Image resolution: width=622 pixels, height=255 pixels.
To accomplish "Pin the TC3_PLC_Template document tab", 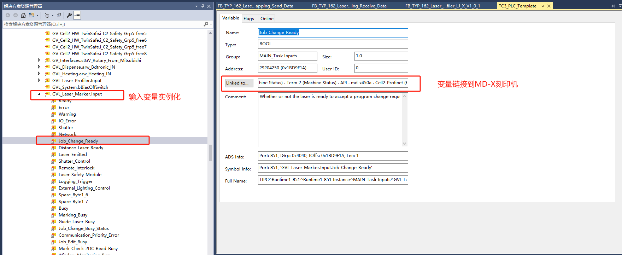I will click(x=542, y=6).
